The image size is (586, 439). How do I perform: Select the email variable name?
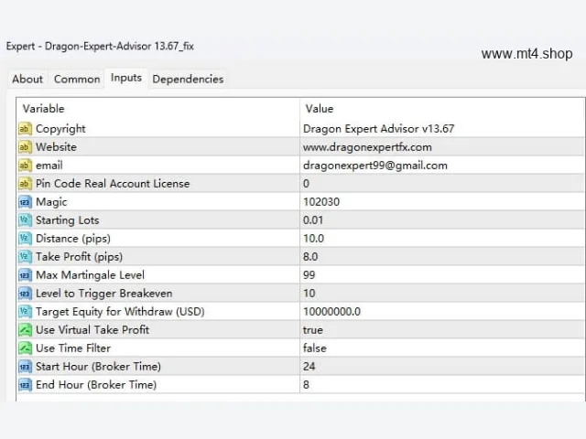pyautogui.click(x=49, y=166)
